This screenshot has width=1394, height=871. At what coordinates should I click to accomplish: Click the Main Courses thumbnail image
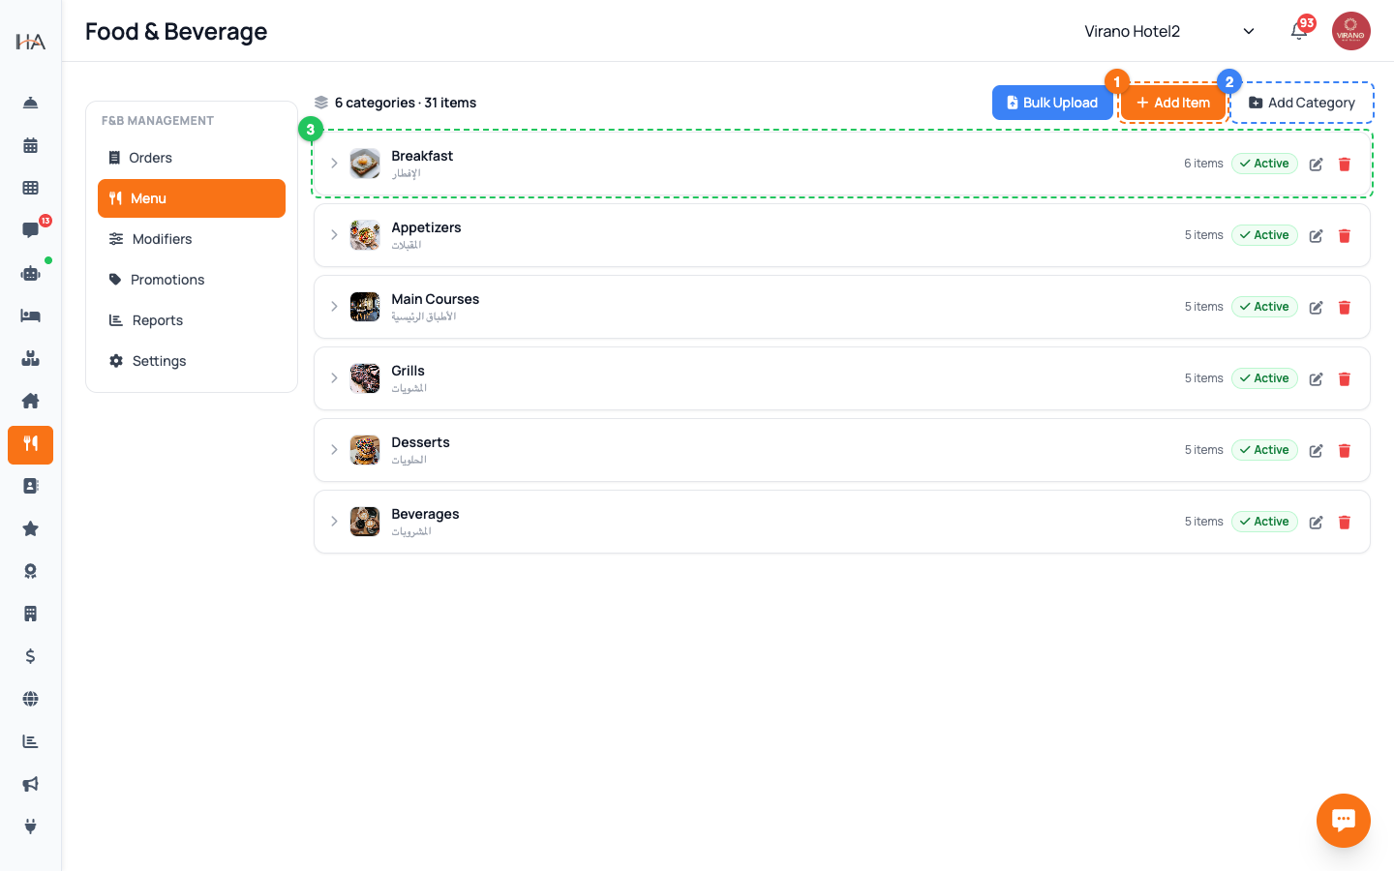(365, 307)
